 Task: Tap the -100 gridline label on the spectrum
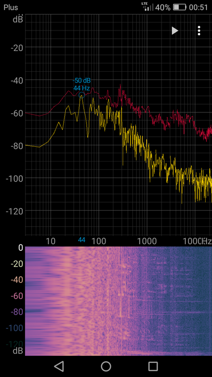tap(14, 178)
